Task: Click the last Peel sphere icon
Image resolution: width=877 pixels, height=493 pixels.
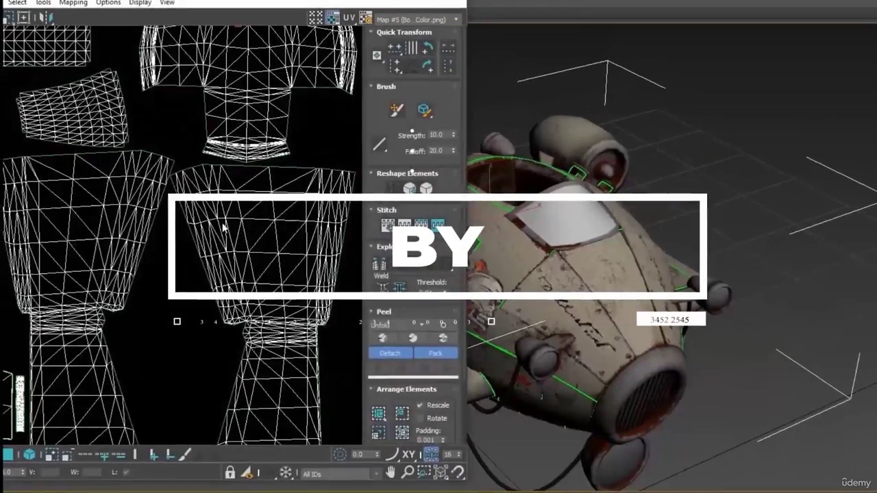Action: point(443,338)
